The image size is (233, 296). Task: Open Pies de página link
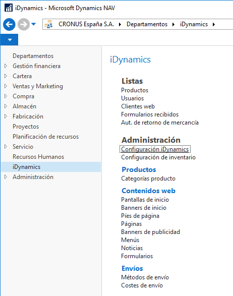pos(140,216)
